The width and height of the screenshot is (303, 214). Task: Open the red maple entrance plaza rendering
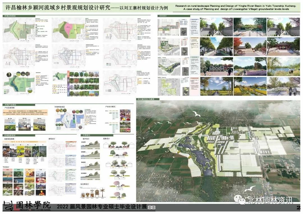(250, 46)
